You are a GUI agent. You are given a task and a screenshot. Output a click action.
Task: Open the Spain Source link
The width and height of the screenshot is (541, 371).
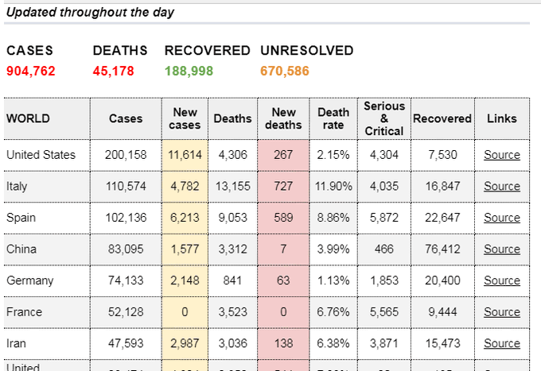(502, 218)
